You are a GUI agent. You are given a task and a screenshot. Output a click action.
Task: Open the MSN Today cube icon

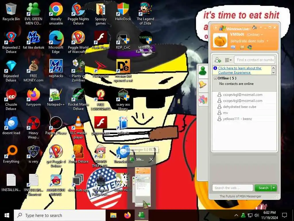249,47
